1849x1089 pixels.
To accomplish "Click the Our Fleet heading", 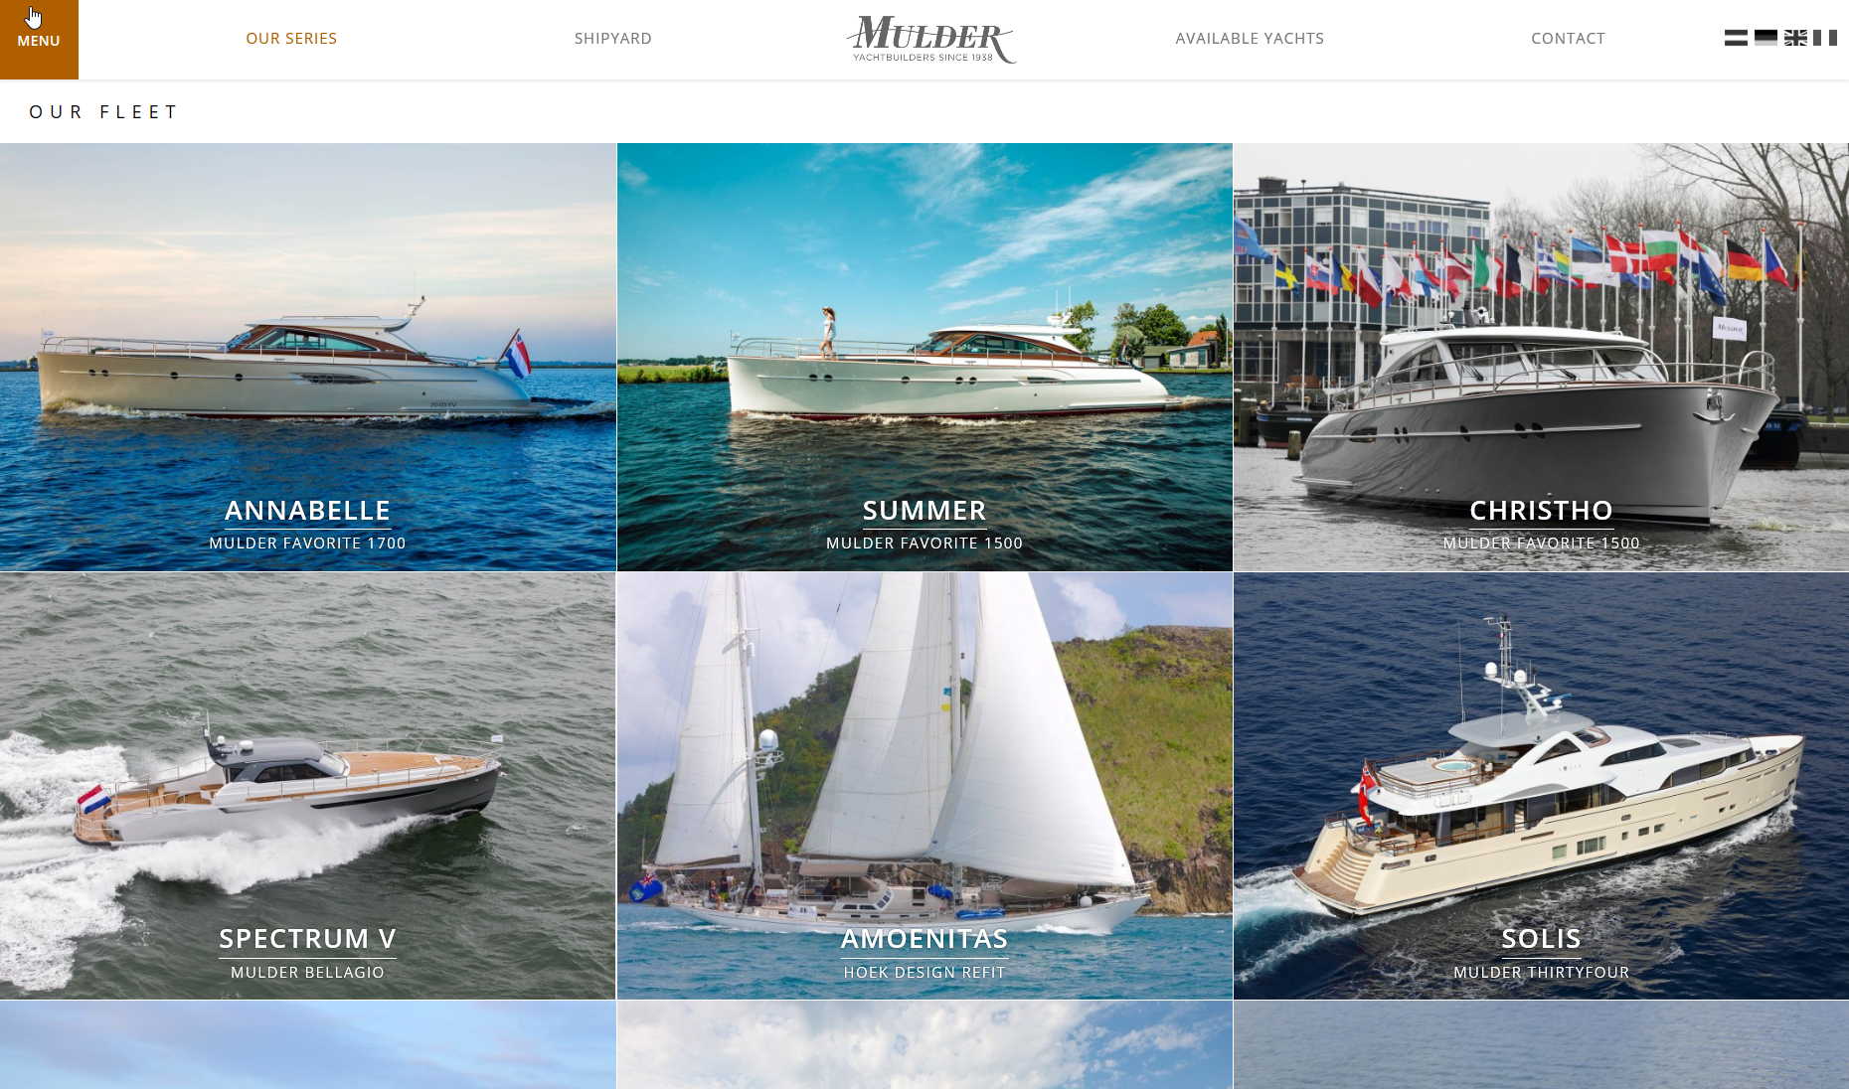I will pyautogui.click(x=103, y=112).
